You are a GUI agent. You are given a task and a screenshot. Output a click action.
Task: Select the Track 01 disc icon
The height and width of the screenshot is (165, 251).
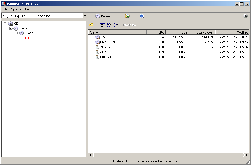[22, 33]
